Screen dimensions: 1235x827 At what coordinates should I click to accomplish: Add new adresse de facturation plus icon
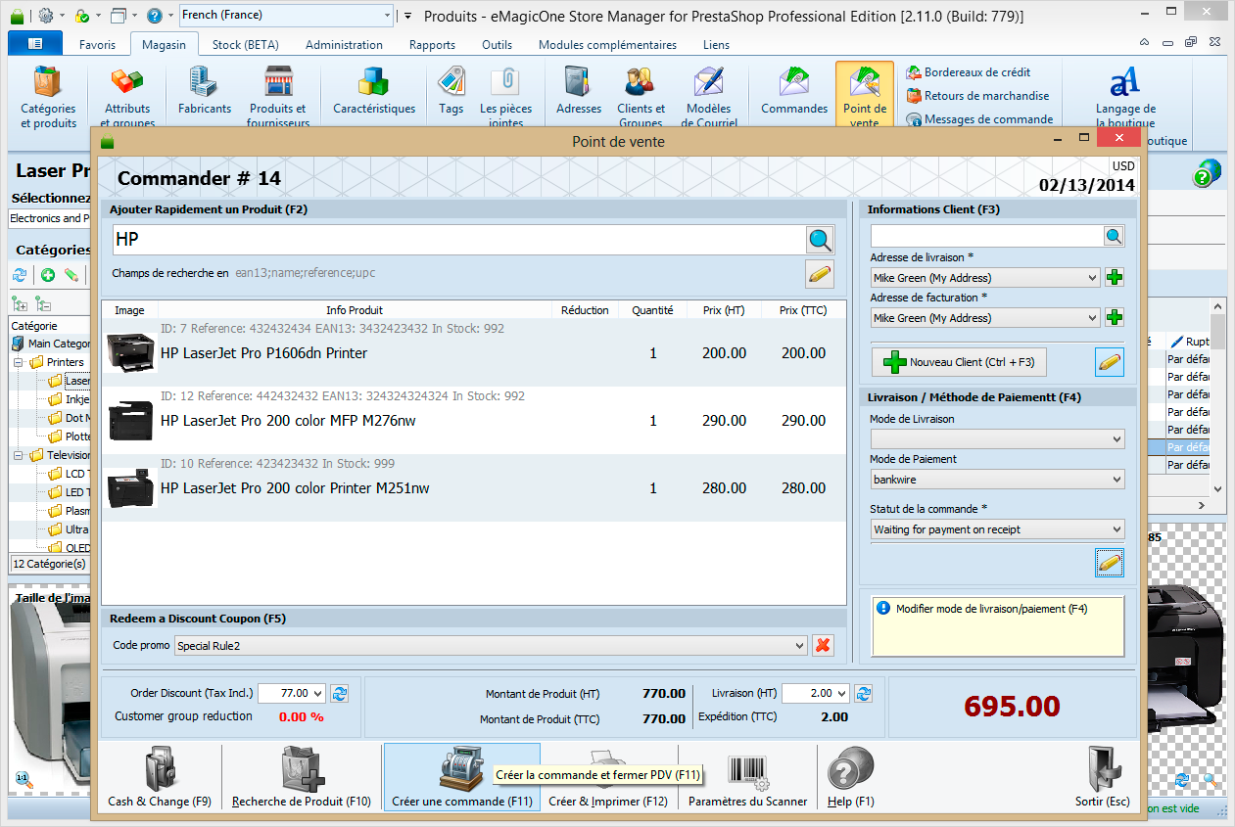(1114, 318)
